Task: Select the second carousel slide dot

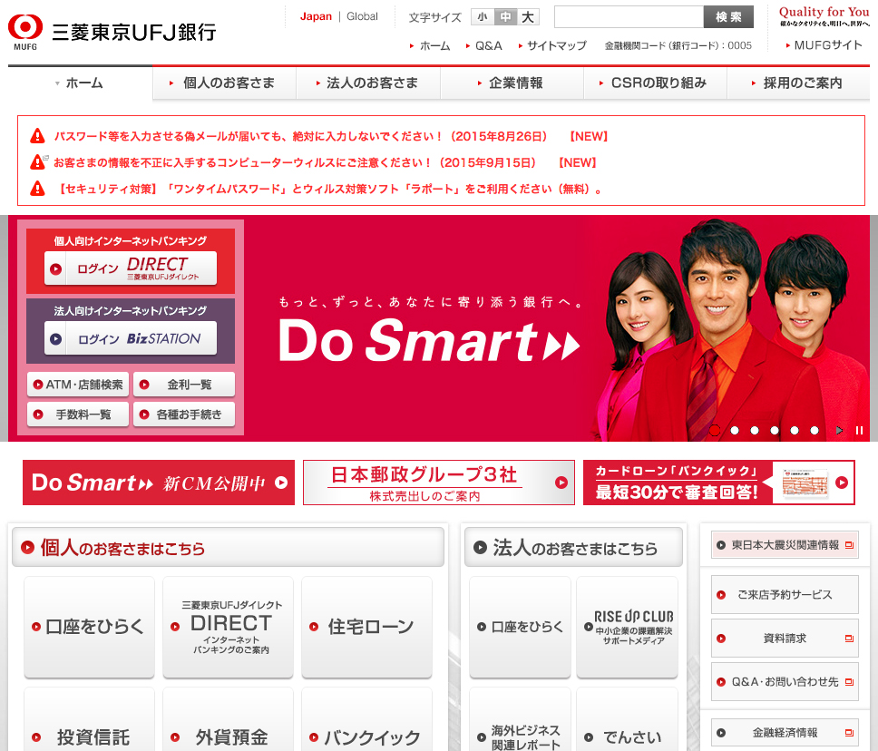Action: coord(735,430)
